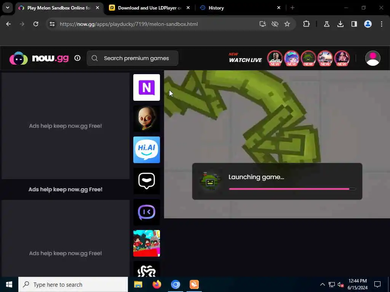Go forward in browser history
Image resolution: width=390 pixels, height=292 pixels.
[22, 24]
